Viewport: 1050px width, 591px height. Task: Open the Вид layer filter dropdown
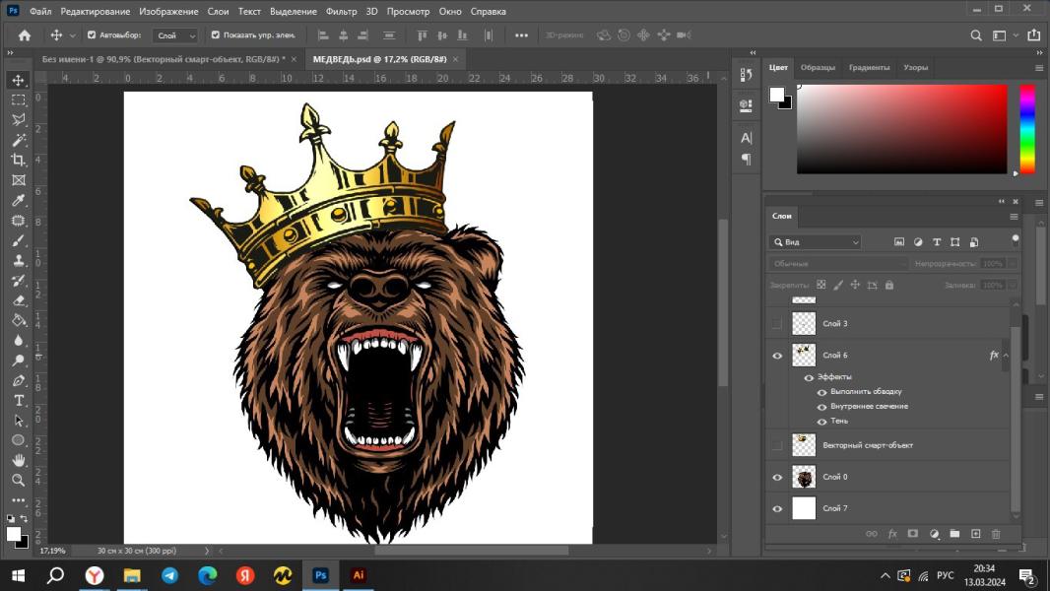click(x=815, y=242)
